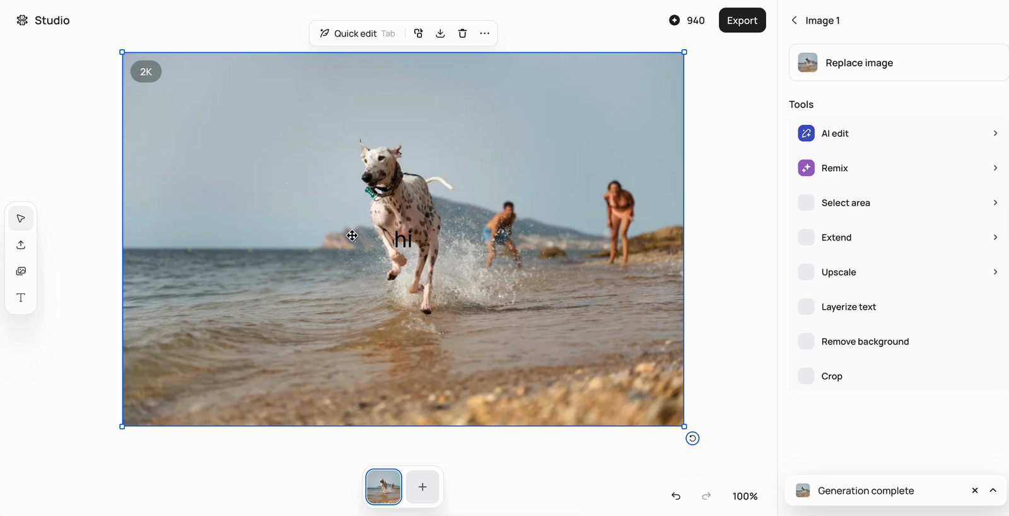
Task: Select the dog image thumbnail
Action: [x=383, y=487]
